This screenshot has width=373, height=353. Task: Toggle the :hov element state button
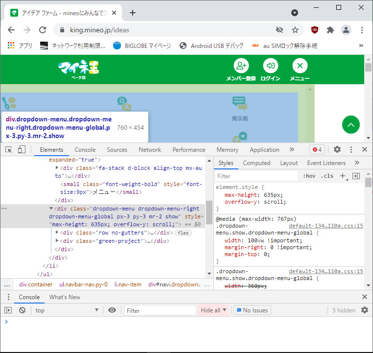coord(309,176)
